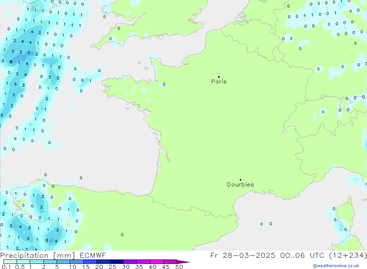This screenshot has height=269, width=367.
Task: Click the precipitation value '5' over the Atlantic
Action: tap(15, 84)
